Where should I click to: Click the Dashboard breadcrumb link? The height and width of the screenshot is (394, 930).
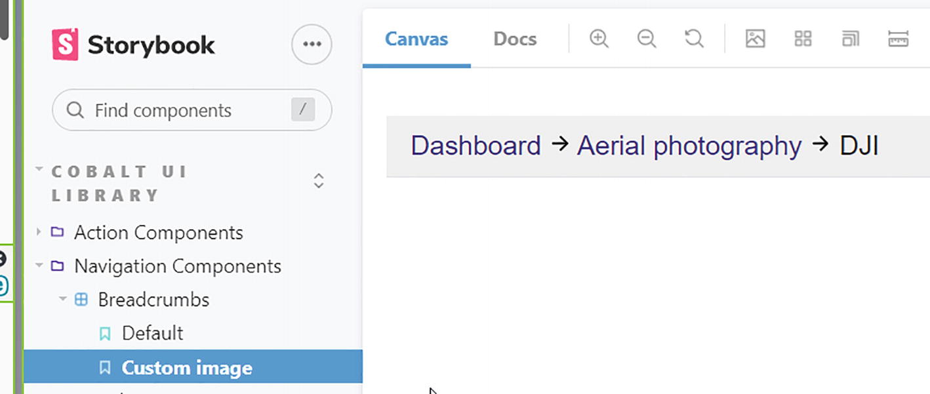click(475, 146)
